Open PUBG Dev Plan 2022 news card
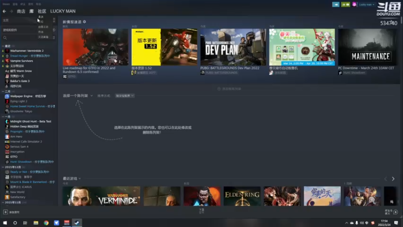Image resolution: width=403 pixels, height=227 pixels. (233, 52)
